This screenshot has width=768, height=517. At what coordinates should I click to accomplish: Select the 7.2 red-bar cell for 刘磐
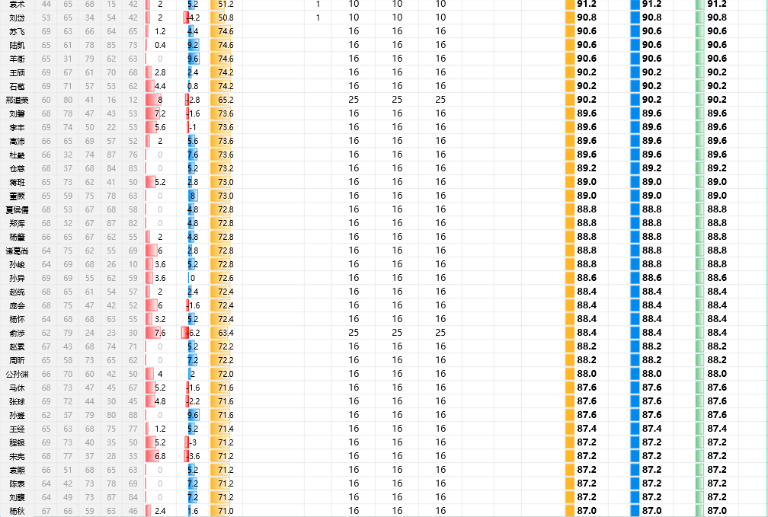click(160, 113)
